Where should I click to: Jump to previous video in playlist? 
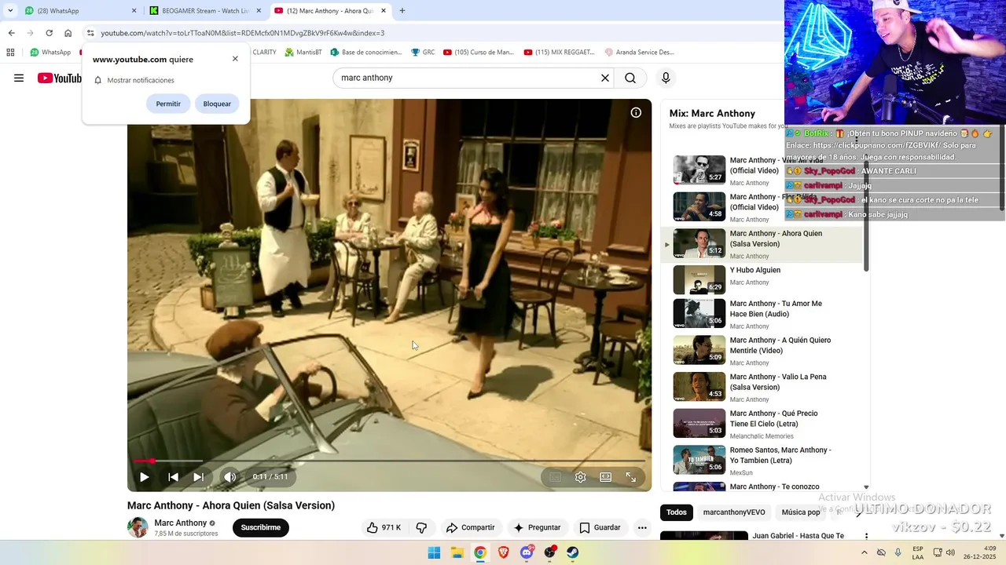(173, 477)
